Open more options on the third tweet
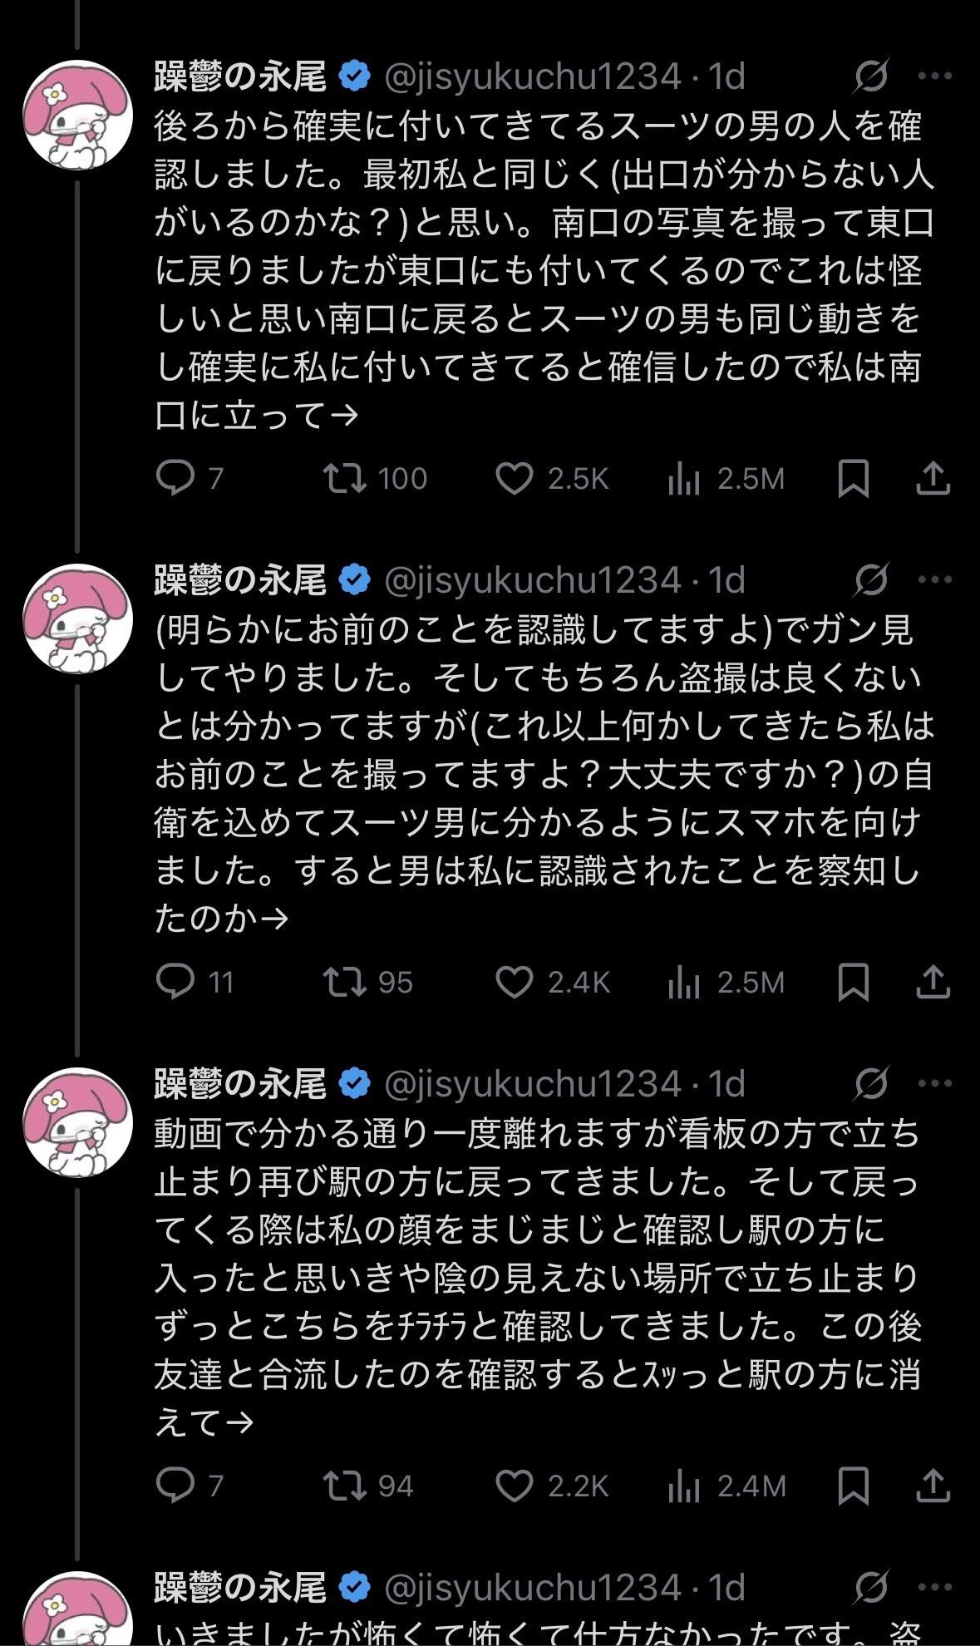The height and width of the screenshot is (1646, 980). (x=933, y=1081)
